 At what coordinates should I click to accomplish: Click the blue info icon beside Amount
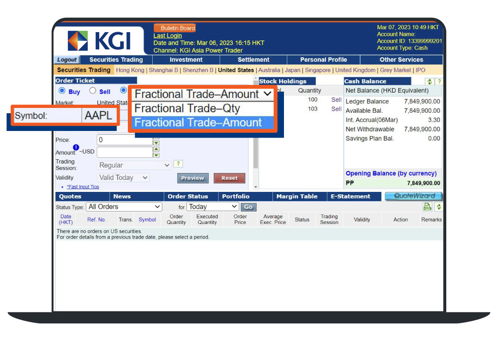[76, 147]
